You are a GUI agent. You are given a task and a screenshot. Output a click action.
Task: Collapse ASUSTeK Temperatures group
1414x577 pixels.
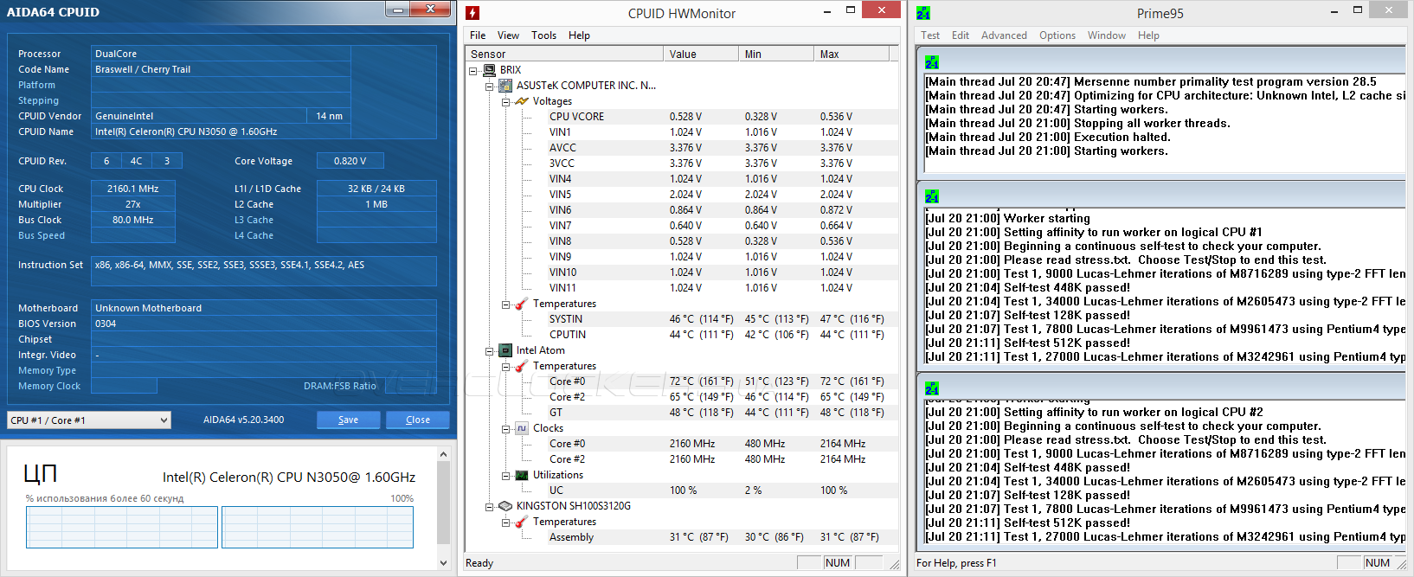pos(506,304)
